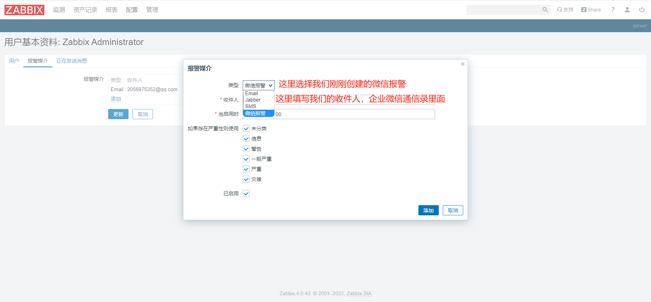
Task: Close the 报警媒介 dialog
Action: [463, 64]
